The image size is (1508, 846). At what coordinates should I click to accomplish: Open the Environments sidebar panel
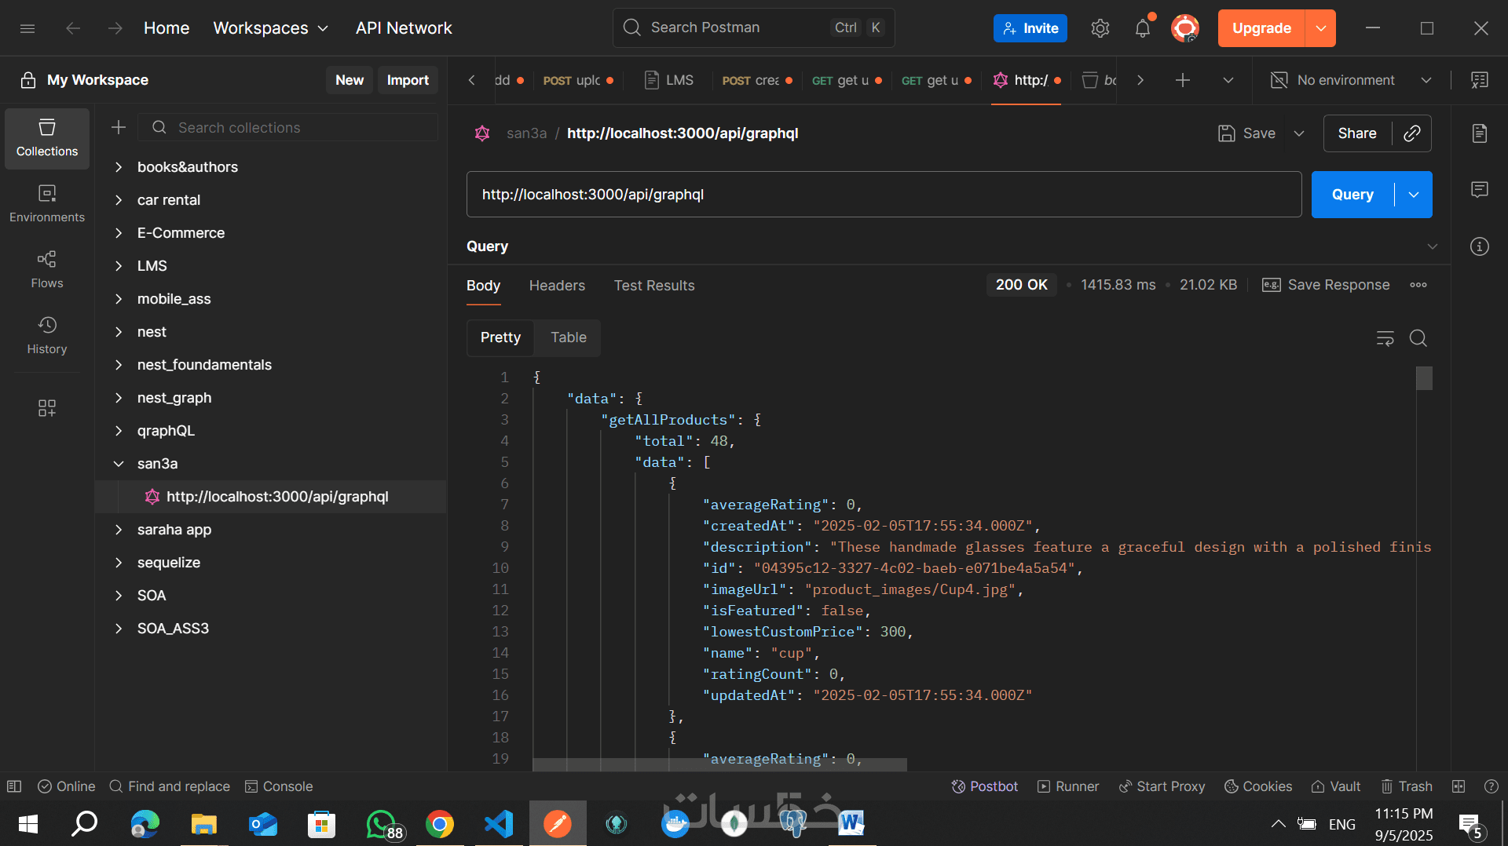pos(46,203)
